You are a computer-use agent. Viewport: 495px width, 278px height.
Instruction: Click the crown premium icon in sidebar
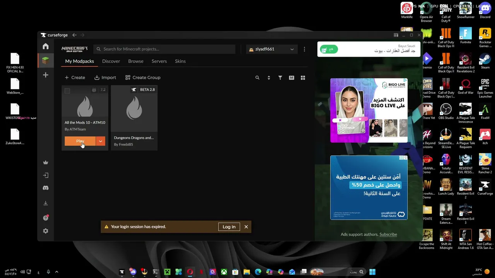(x=46, y=163)
